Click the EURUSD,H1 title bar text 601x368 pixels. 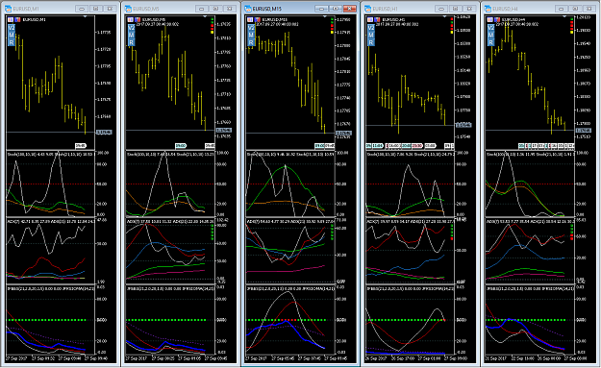click(x=385, y=9)
